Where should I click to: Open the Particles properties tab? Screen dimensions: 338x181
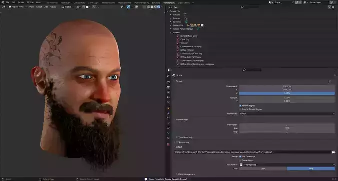168,118
